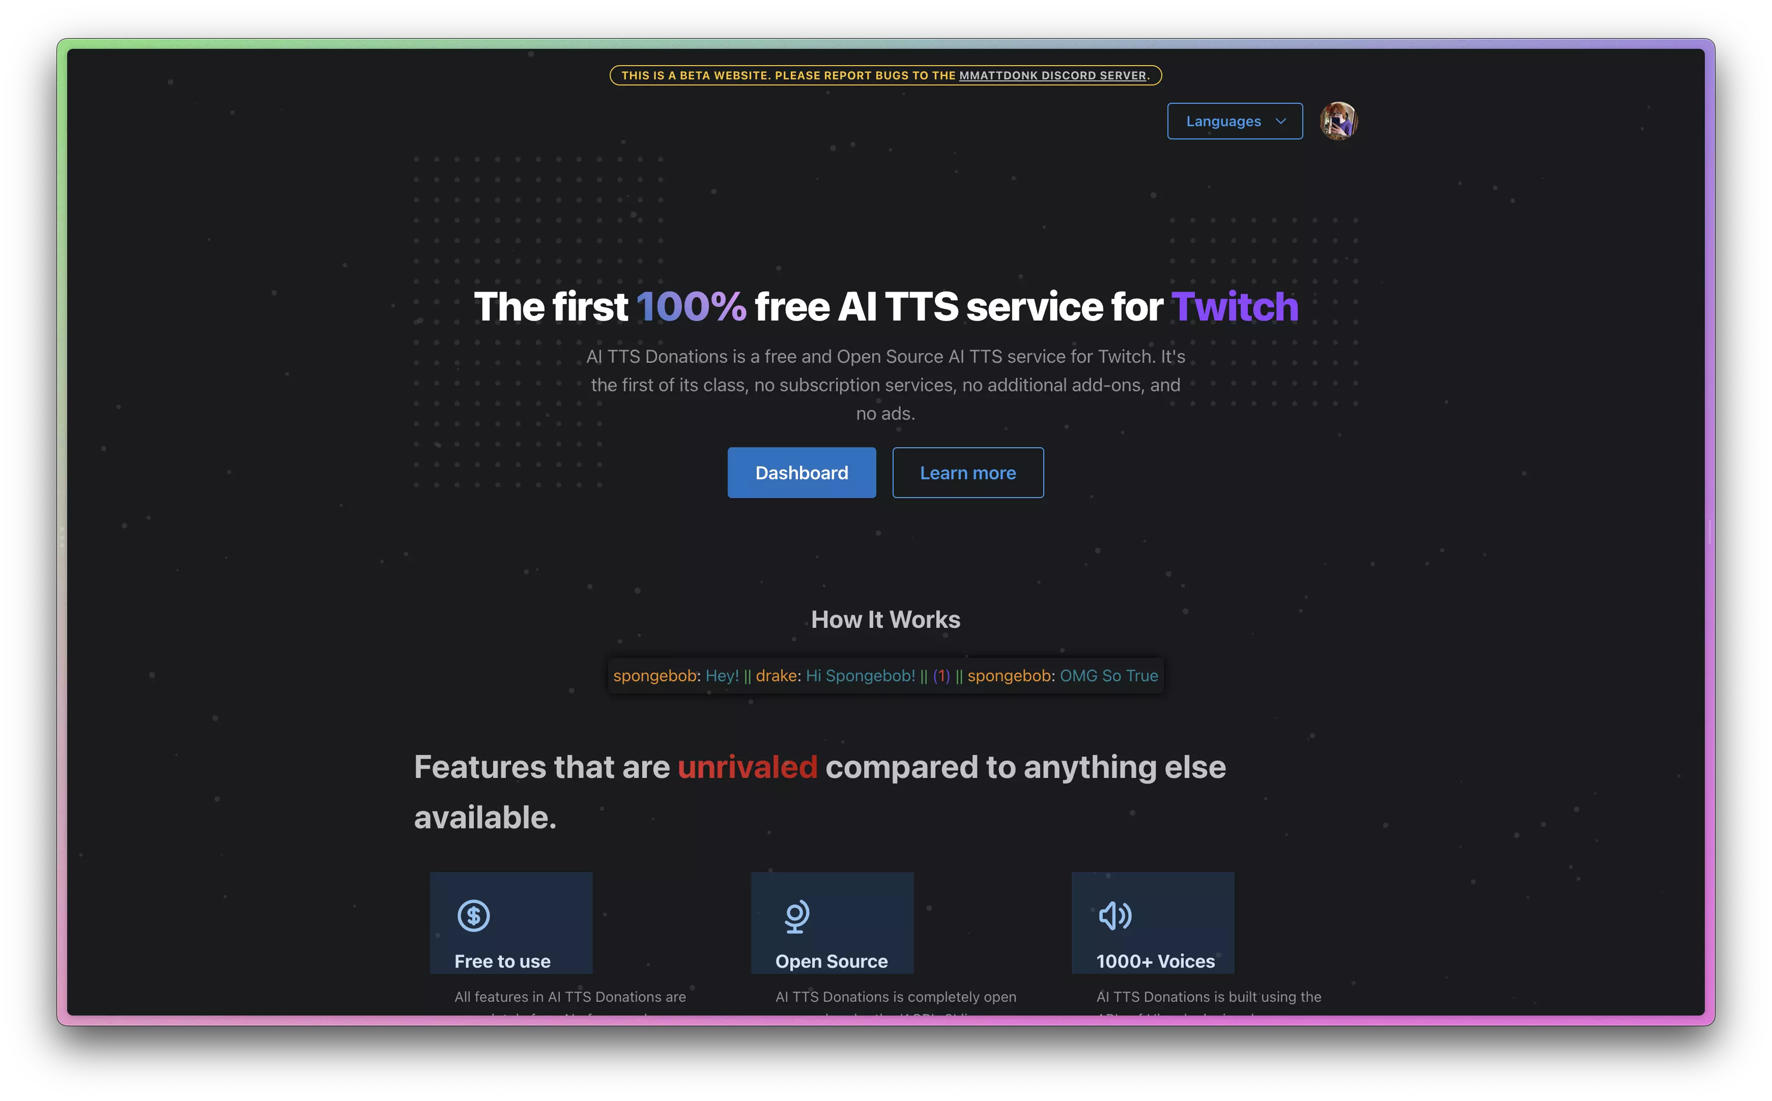Click the How It Works section
Screen dimensions: 1772x1101
tap(885, 620)
